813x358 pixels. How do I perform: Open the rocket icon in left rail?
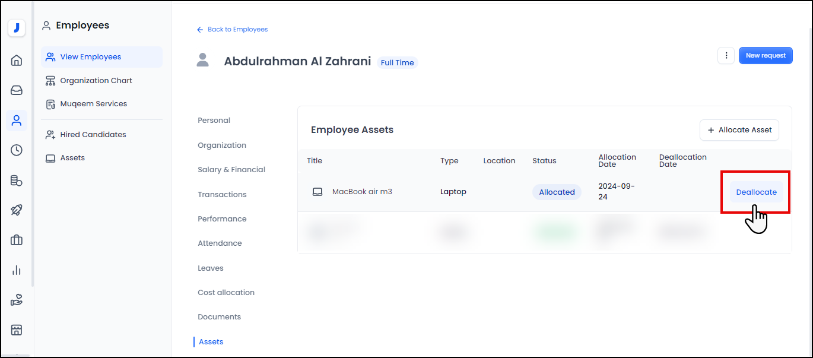(17, 210)
